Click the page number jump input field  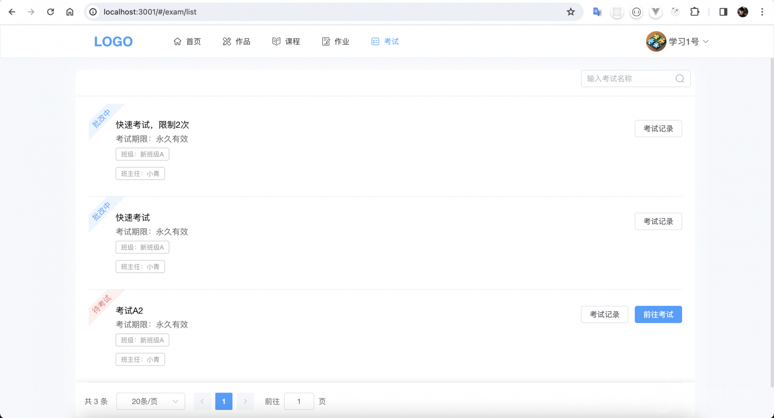[x=299, y=402]
